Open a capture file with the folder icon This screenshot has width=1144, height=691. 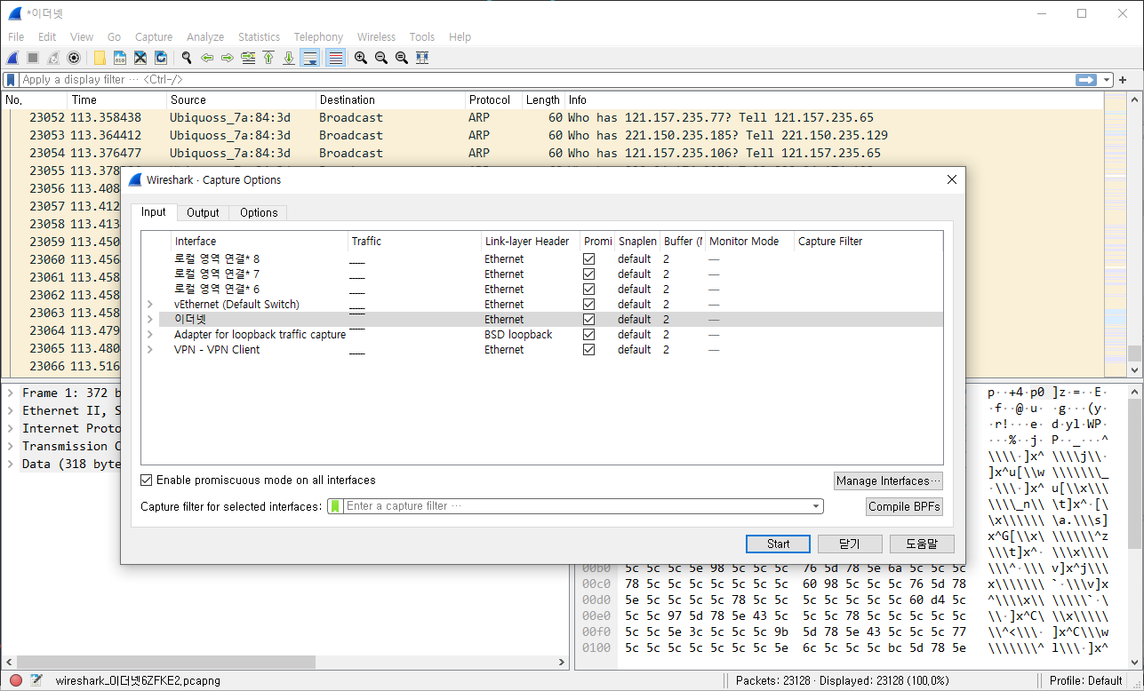(x=100, y=58)
